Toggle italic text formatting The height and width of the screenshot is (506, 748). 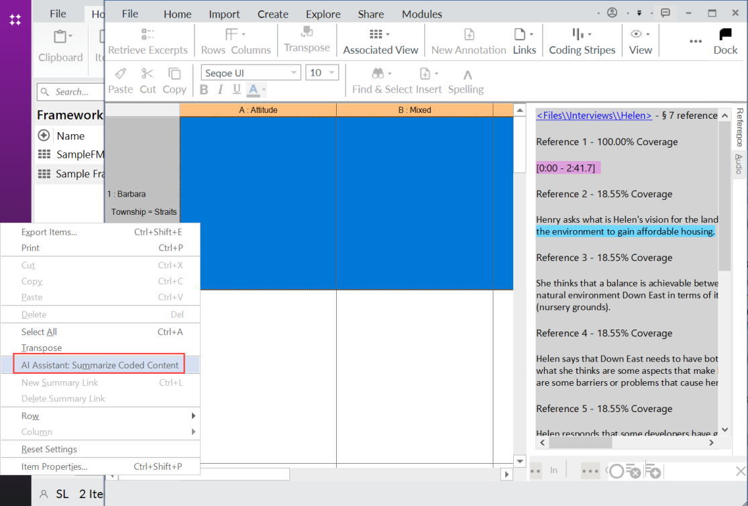pyautogui.click(x=221, y=90)
